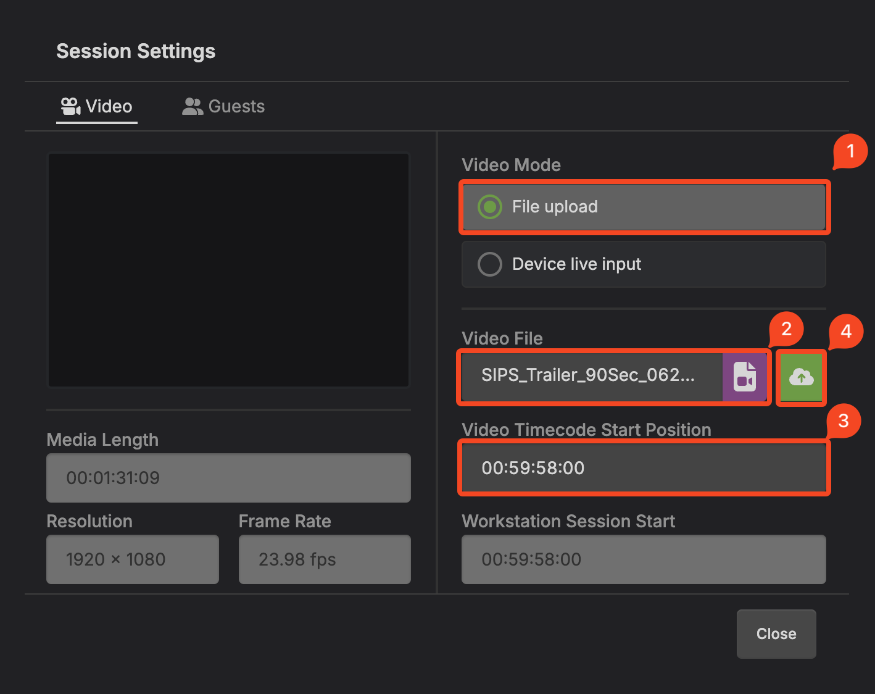Select the File upload radio button
The width and height of the screenshot is (875, 694).
point(490,207)
